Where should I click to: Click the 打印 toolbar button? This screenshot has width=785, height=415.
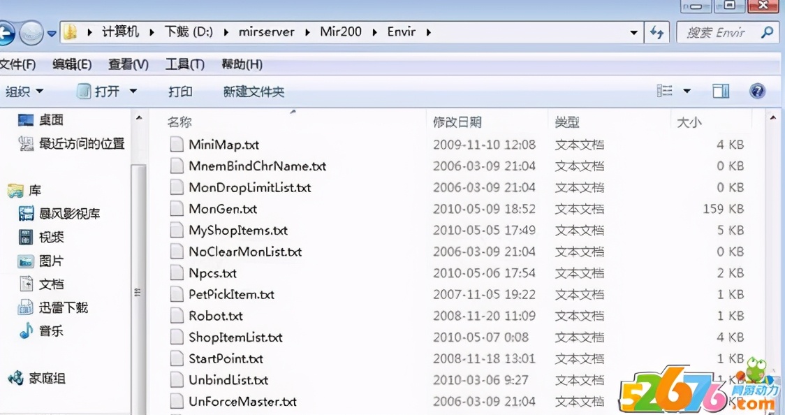pos(180,92)
